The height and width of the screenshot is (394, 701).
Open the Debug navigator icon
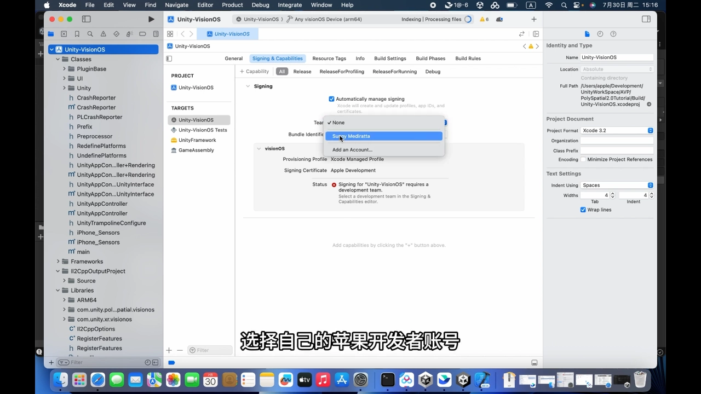(x=129, y=34)
